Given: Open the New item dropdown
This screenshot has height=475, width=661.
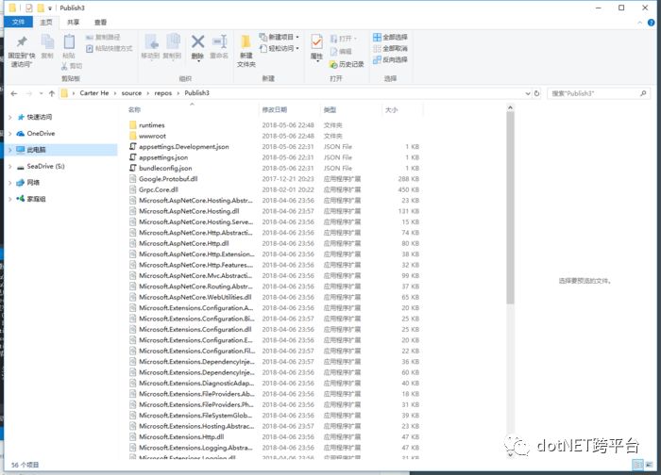Looking at the screenshot, I should 297,38.
